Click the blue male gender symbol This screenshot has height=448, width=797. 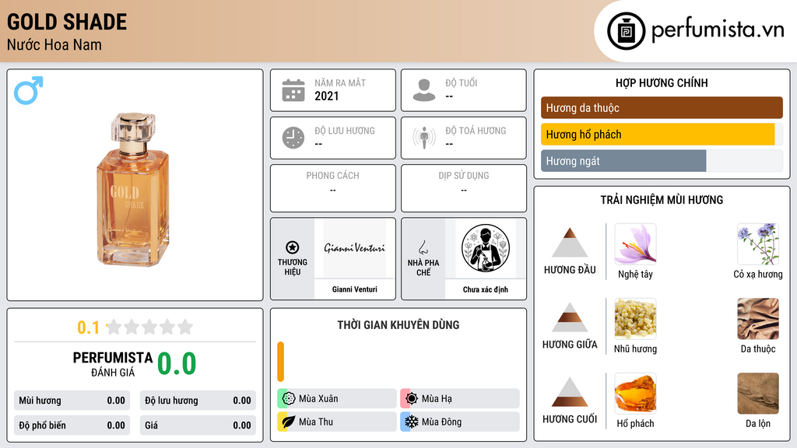tap(29, 90)
